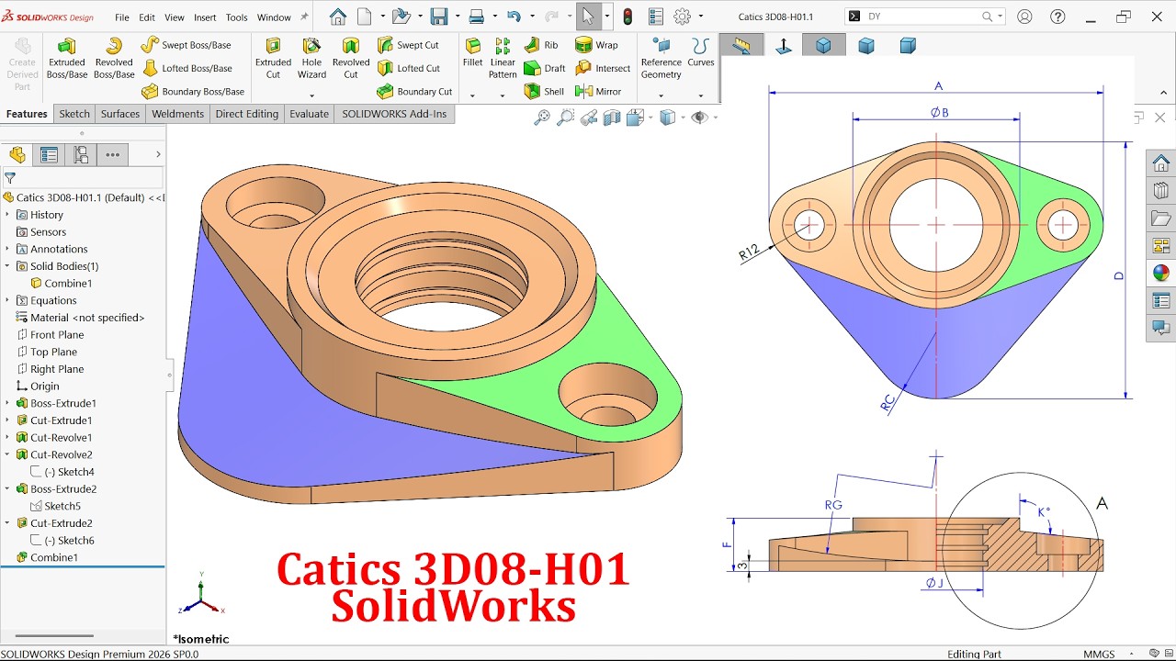
Task: Toggle the Section View icon
Action: pos(612,118)
